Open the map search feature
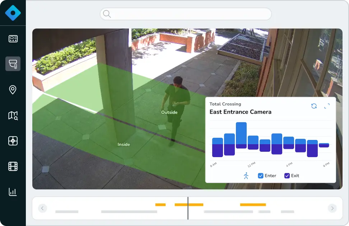The width and height of the screenshot is (349, 226). (13, 115)
